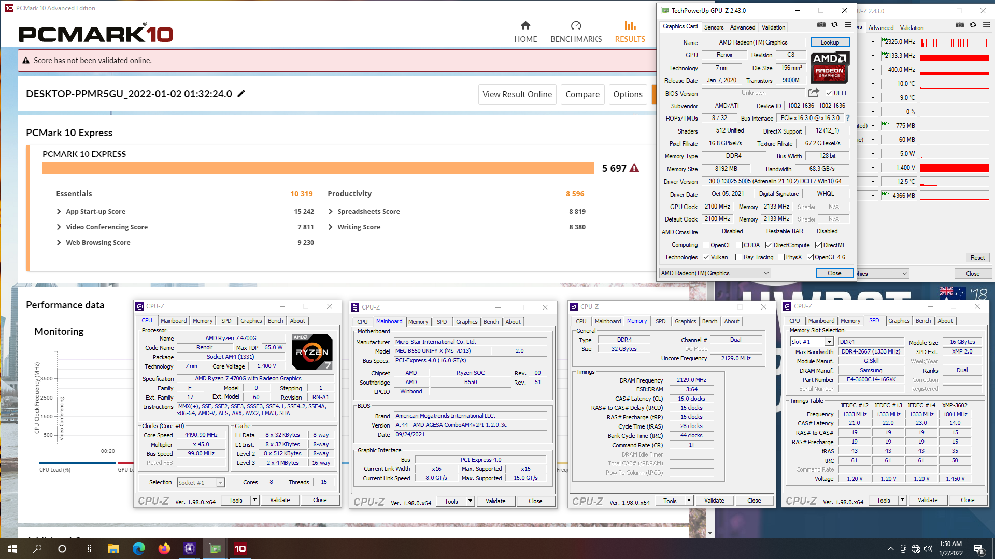
Task: Click the Bus Interface question mark
Action: pos(848,118)
